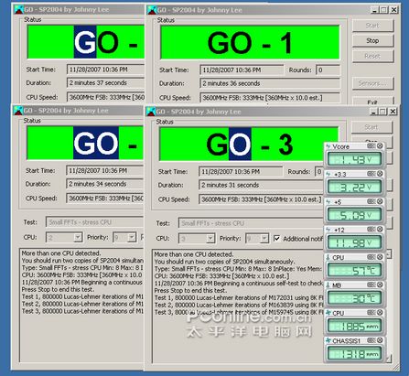Open settings icon on Vcore sensor widget
The image size is (409, 376).
(371, 146)
